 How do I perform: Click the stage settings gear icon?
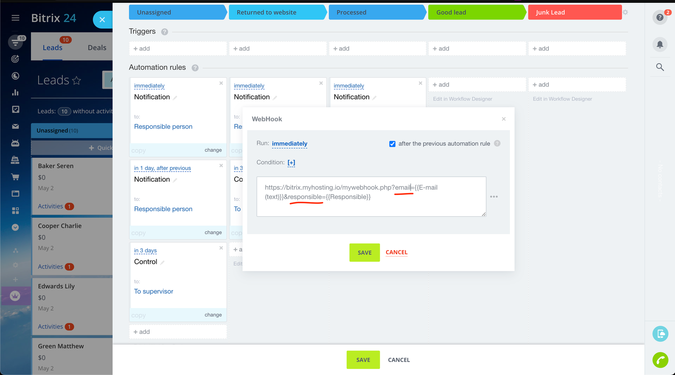625,12
